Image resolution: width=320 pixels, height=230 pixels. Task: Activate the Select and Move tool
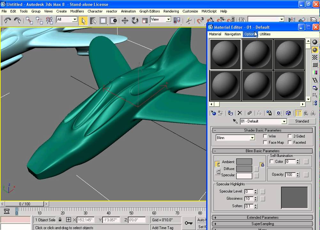(125, 21)
